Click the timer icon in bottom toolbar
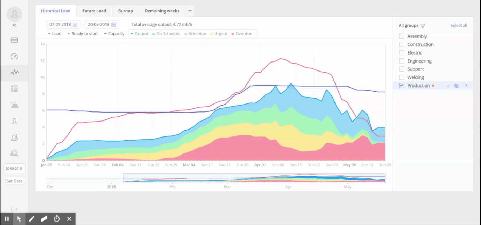481x225 pixels. [57, 219]
